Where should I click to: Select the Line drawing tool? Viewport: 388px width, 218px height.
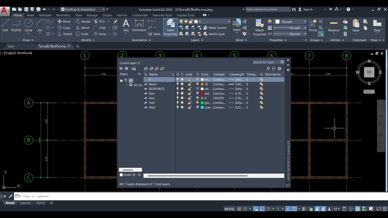coord(5,25)
